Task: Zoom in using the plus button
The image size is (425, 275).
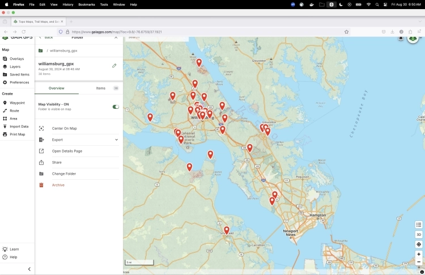Action: 419,255
